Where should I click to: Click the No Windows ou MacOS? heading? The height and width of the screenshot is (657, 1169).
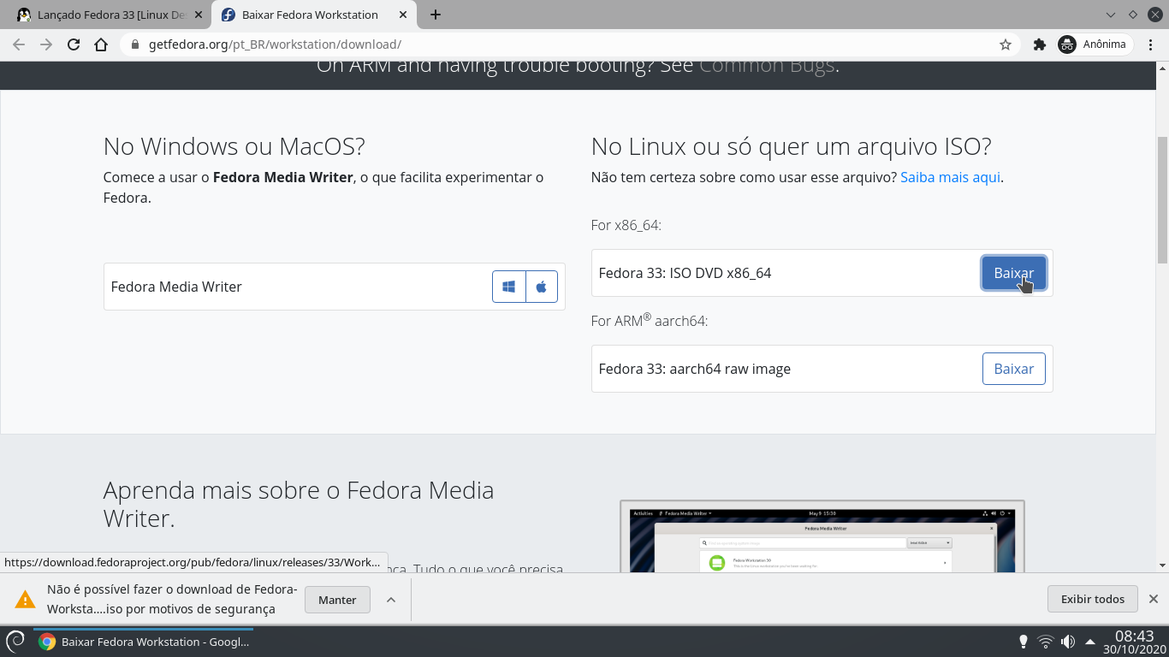[234, 146]
